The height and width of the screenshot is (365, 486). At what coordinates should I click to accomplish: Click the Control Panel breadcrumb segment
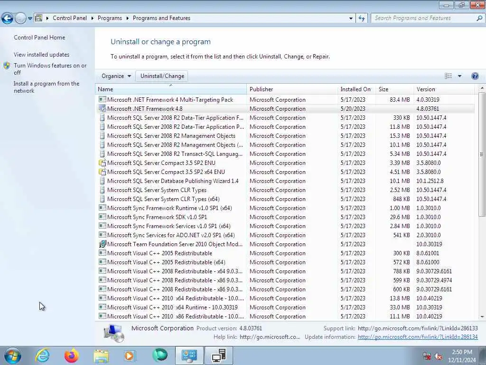coord(70,18)
